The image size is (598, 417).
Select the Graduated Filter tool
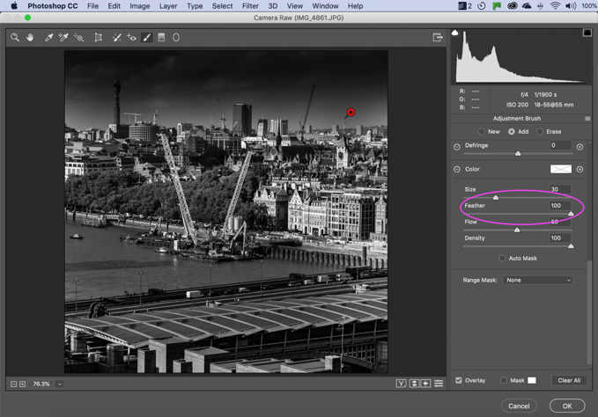point(161,38)
